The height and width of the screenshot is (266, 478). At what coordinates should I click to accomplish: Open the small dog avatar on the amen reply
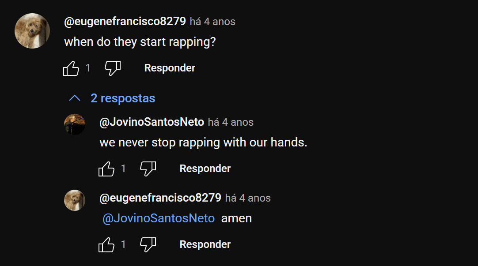75,200
